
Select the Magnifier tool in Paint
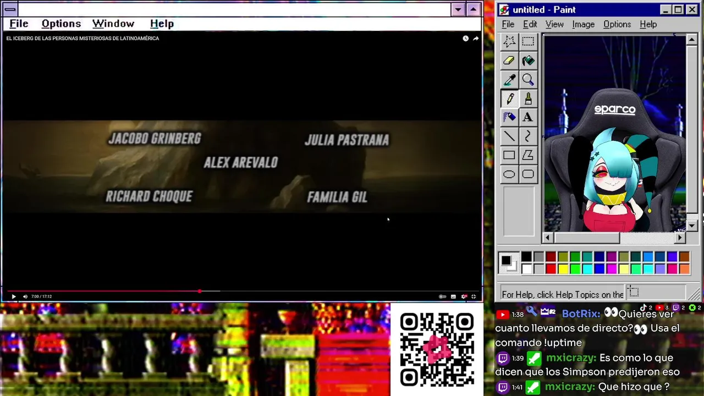[528, 80]
